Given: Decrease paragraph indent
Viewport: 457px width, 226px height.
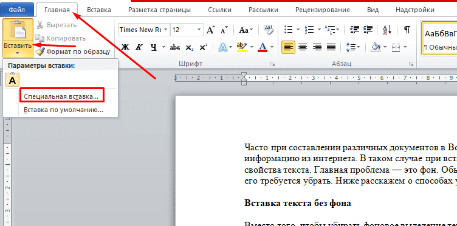Looking at the screenshot, I should (x=354, y=30).
